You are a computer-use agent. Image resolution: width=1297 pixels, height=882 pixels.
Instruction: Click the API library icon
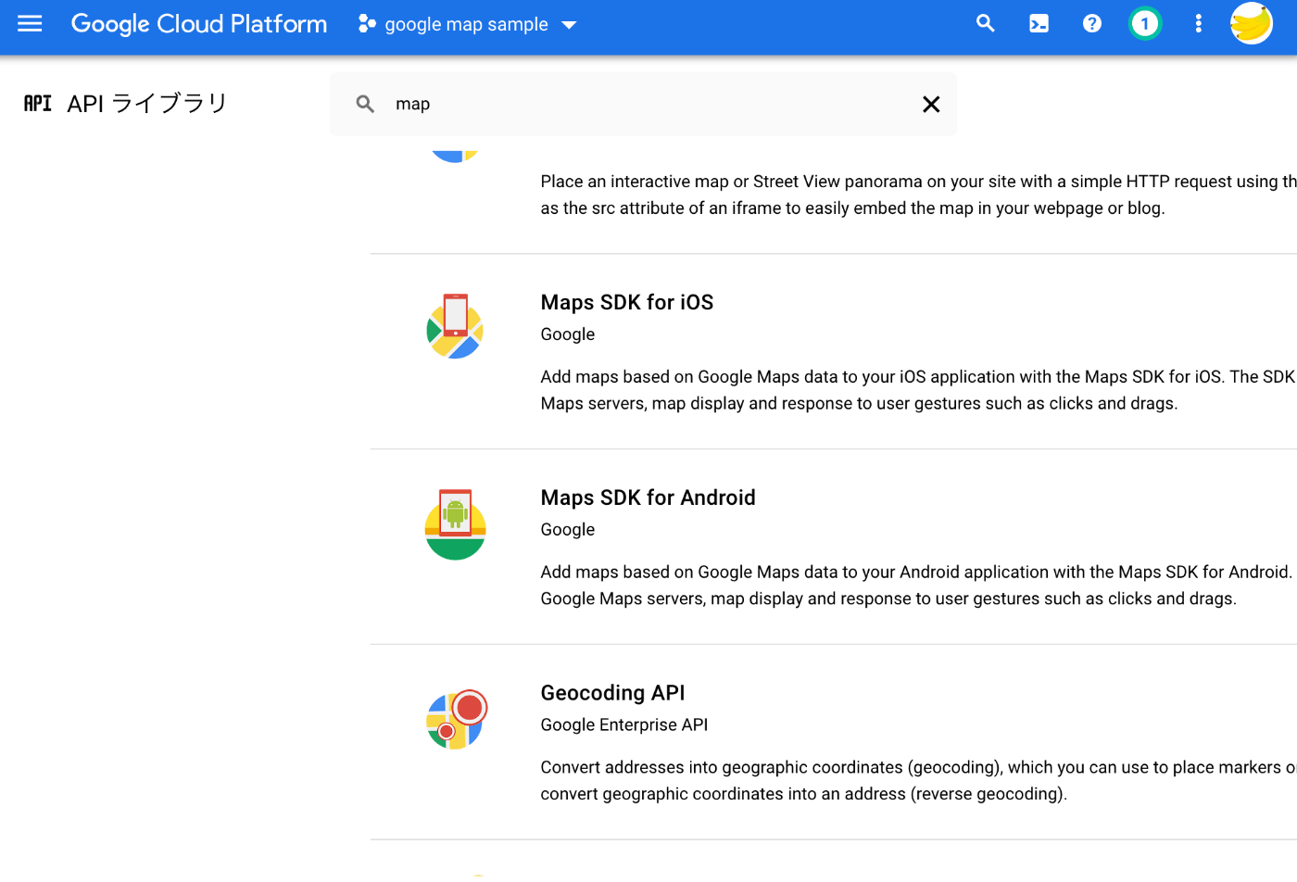click(38, 103)
